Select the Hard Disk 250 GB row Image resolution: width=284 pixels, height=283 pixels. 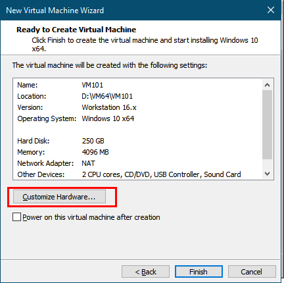coord(137,141)
